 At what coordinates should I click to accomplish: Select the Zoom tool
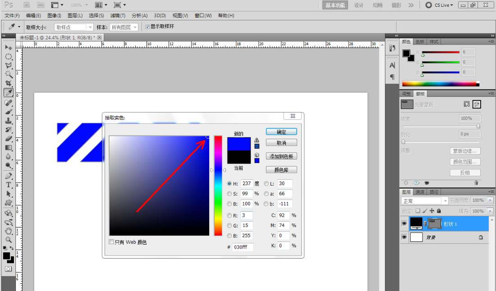[8, 240]
